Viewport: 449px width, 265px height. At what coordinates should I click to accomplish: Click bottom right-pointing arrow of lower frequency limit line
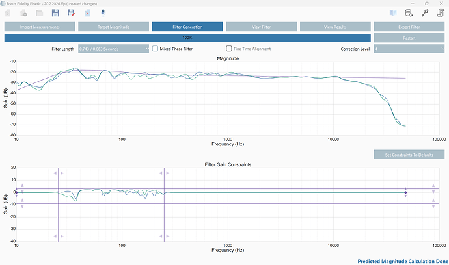(62, 236)
